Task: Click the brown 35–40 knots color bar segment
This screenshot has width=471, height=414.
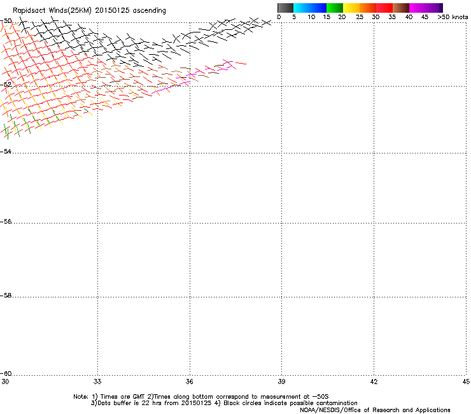Action: tap(401, 8)
